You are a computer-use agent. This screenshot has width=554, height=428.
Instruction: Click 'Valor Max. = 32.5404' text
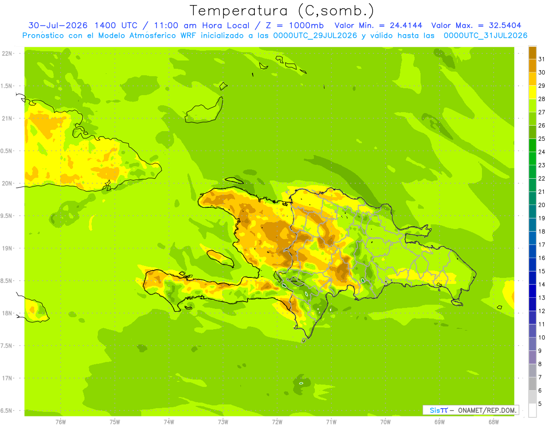[476, 25]
